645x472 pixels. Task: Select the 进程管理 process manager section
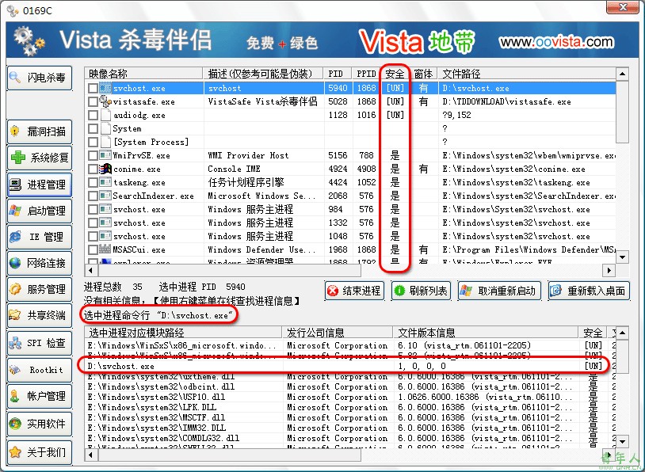pyautogui.click(x=40, y=185)
